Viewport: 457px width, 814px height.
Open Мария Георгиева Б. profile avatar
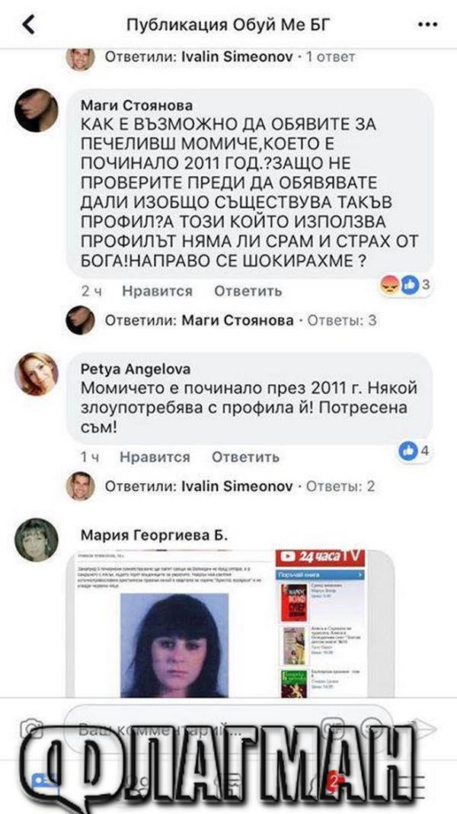click(37, 540)
